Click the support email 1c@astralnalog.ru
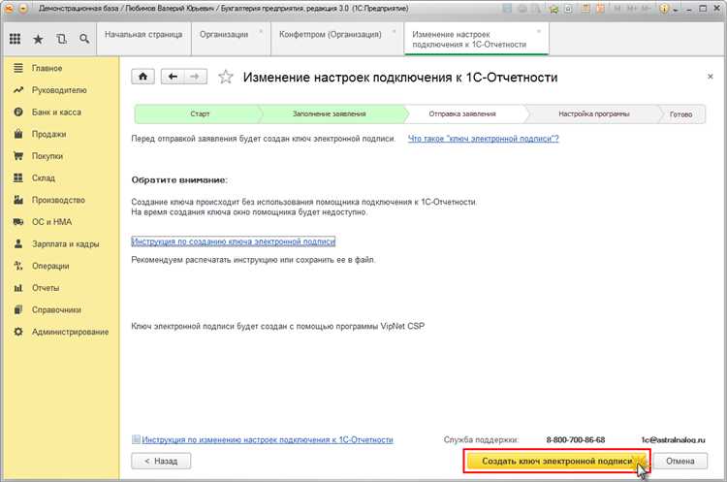 click(673, 439)
